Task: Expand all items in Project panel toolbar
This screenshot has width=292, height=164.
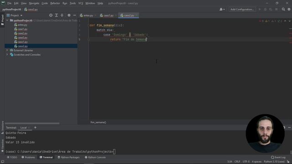Action: click(x=57, y=15)
